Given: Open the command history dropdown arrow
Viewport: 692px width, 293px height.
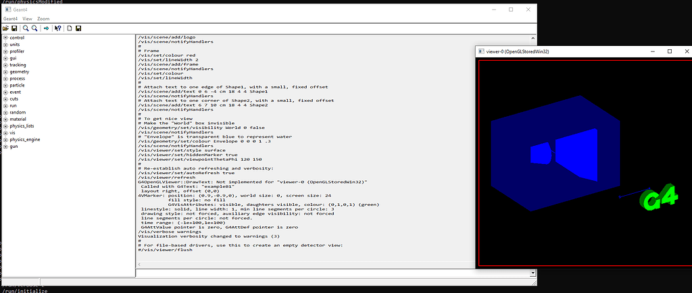Looking at the screenshot, I should (x=533, y=273).
